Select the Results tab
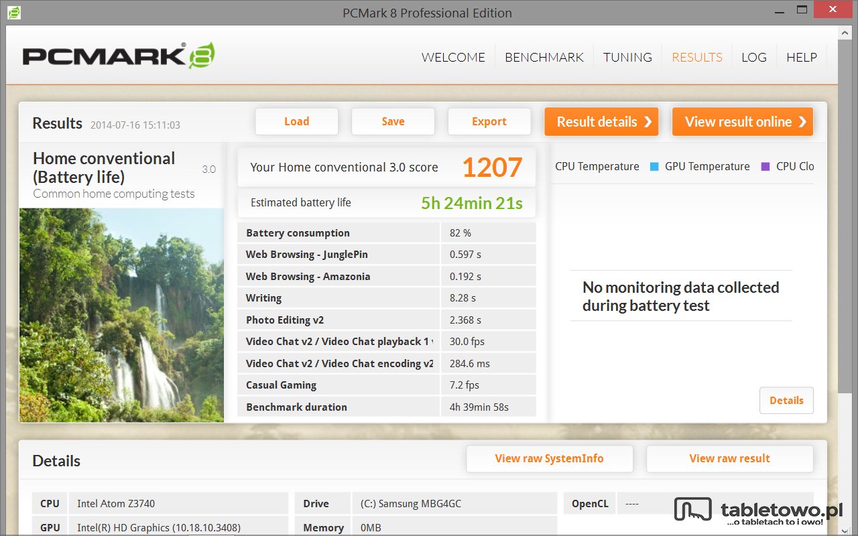858x536 pixels. click(x=696, y=58)
